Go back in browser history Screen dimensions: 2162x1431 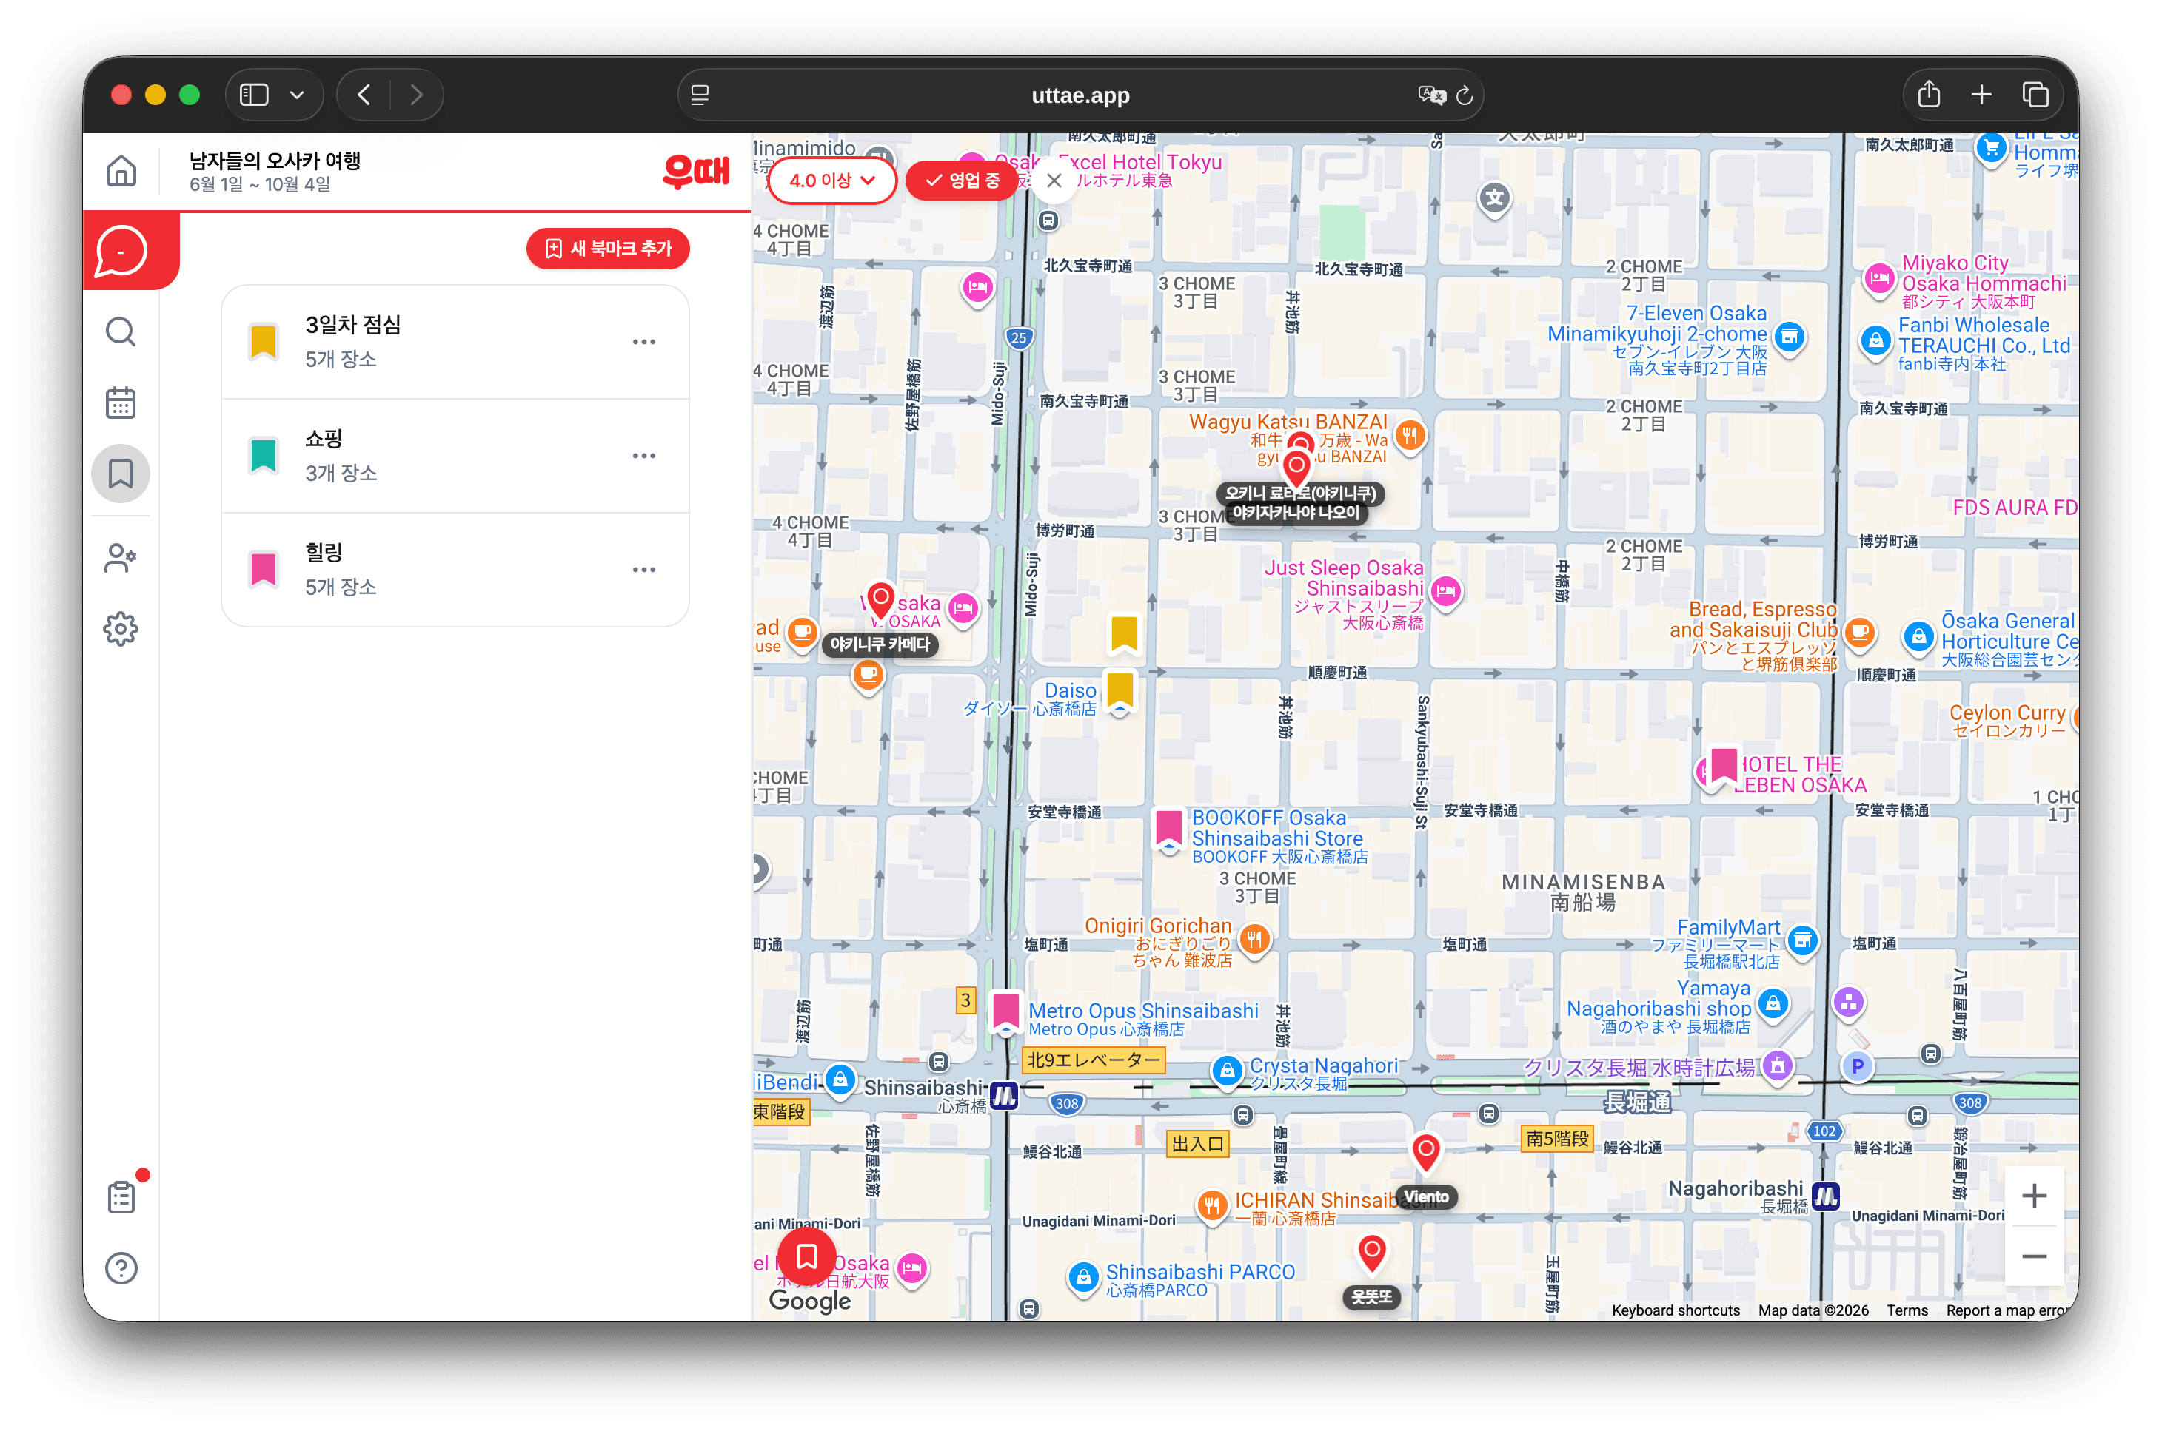364,95
